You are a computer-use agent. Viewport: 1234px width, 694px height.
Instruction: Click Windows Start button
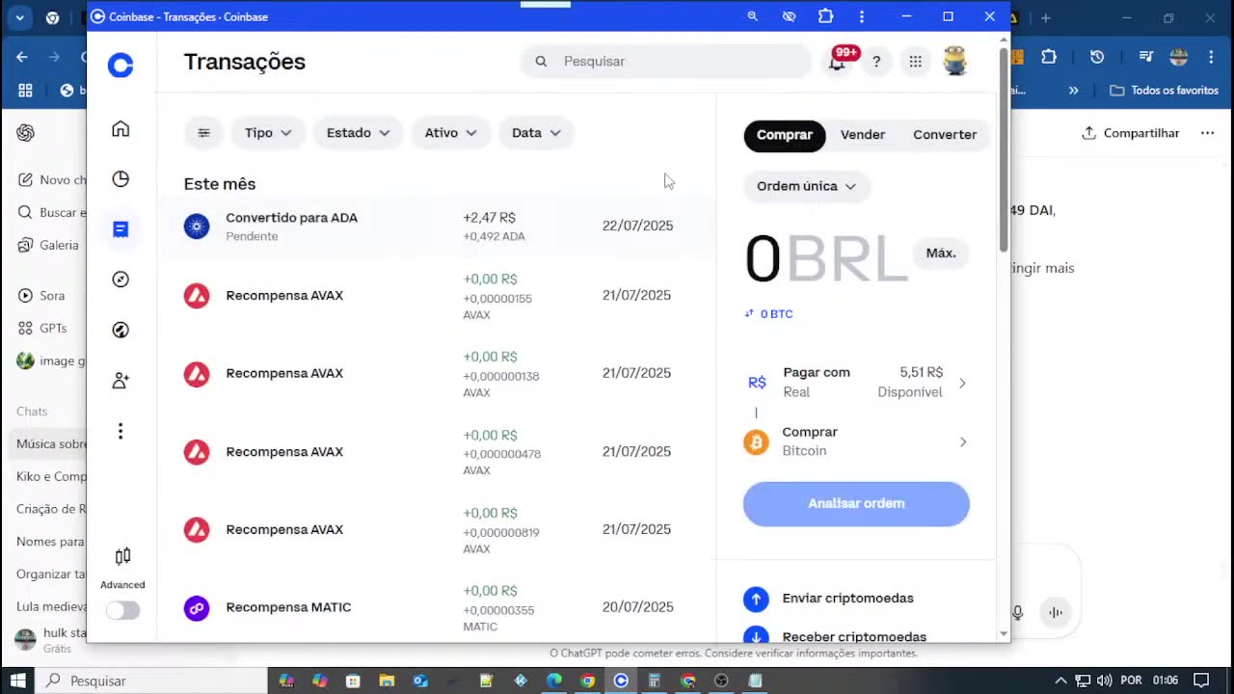point(18,681)
